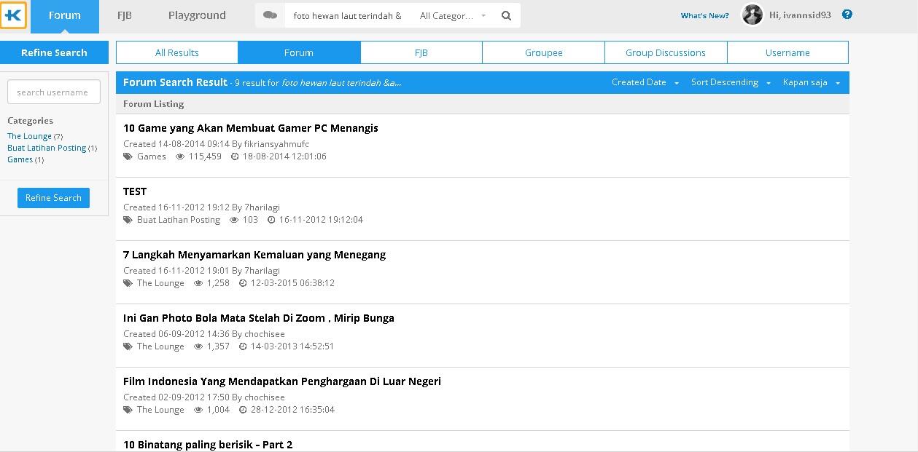Click tag icon in 7 Langkah Menyamarkan row
Image resolution: width=918 pixels, height=452 pixels.
click(x=128, y=283)
